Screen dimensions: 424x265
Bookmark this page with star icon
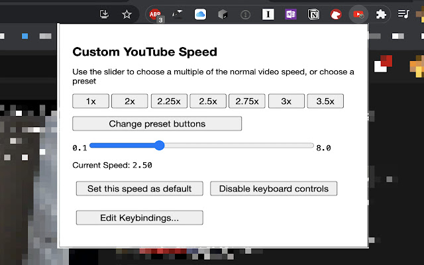tap(127, 15)
